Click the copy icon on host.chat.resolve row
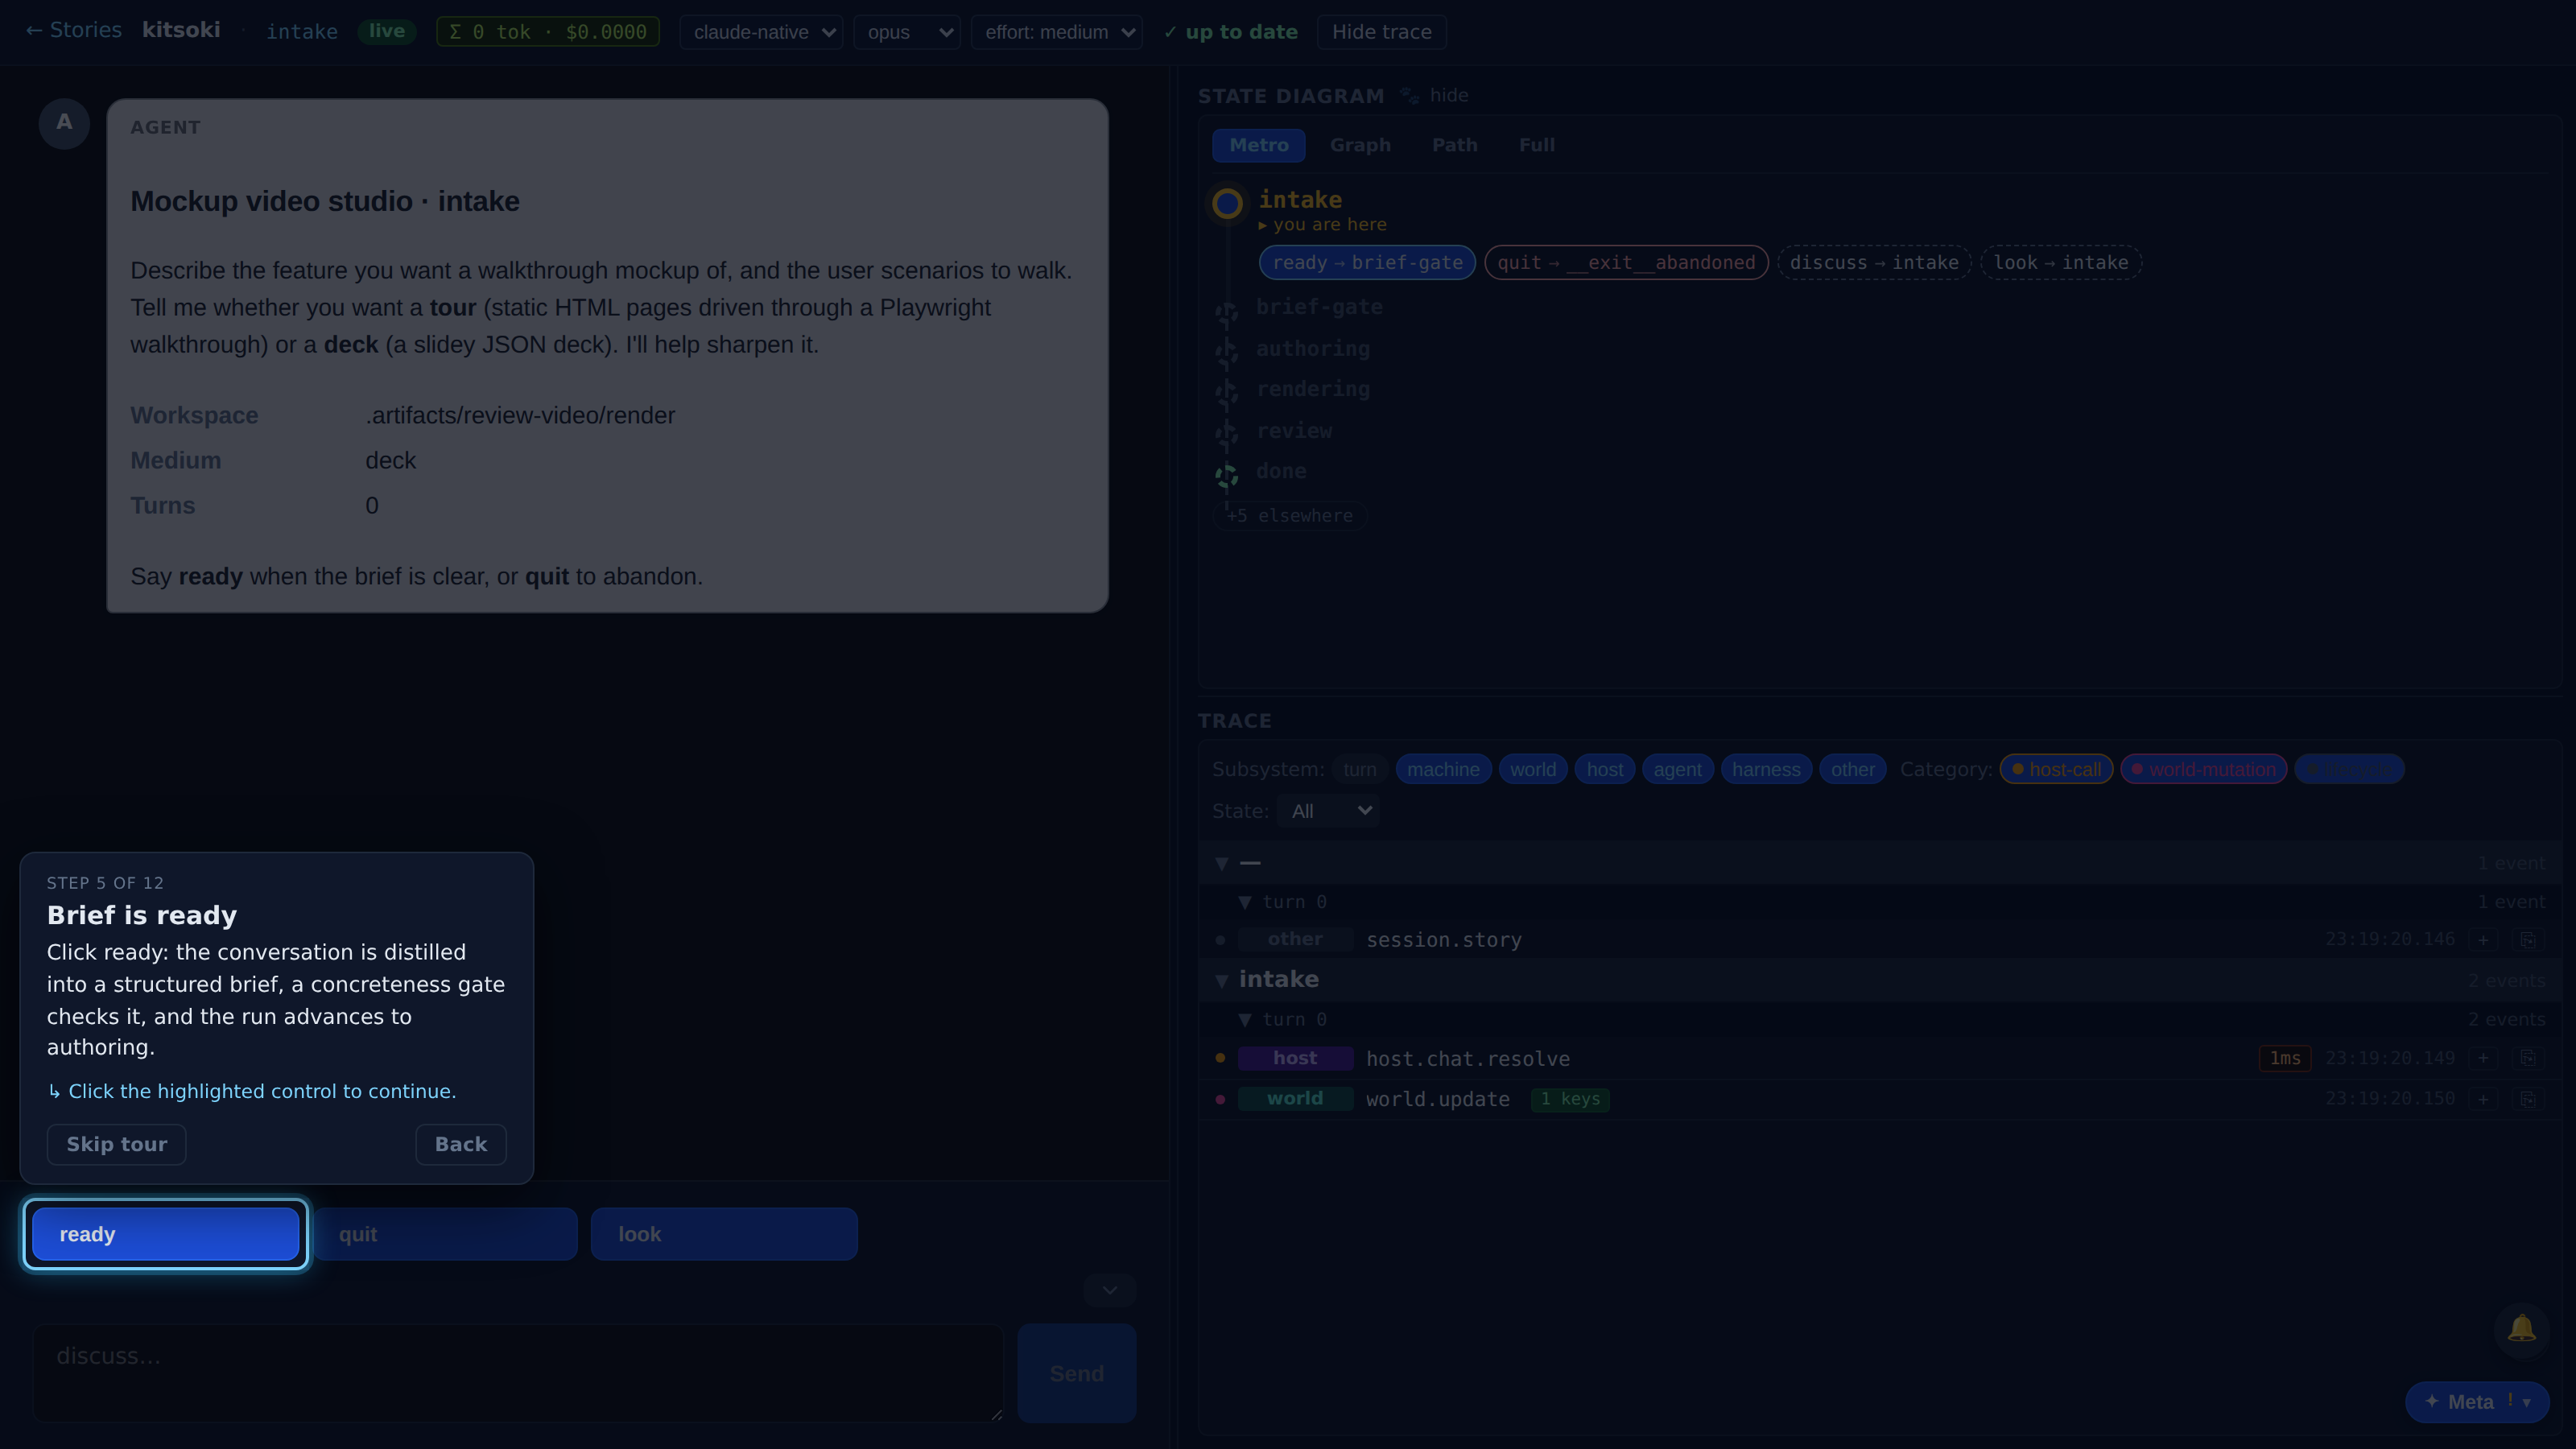The image size is (2576, 1449). 2527,1058
